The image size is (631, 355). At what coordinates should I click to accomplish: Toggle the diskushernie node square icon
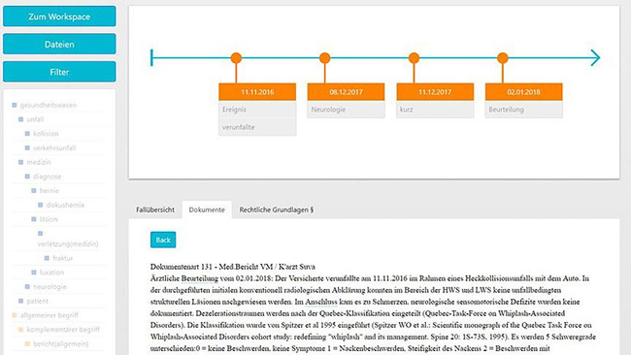point(40,205)
